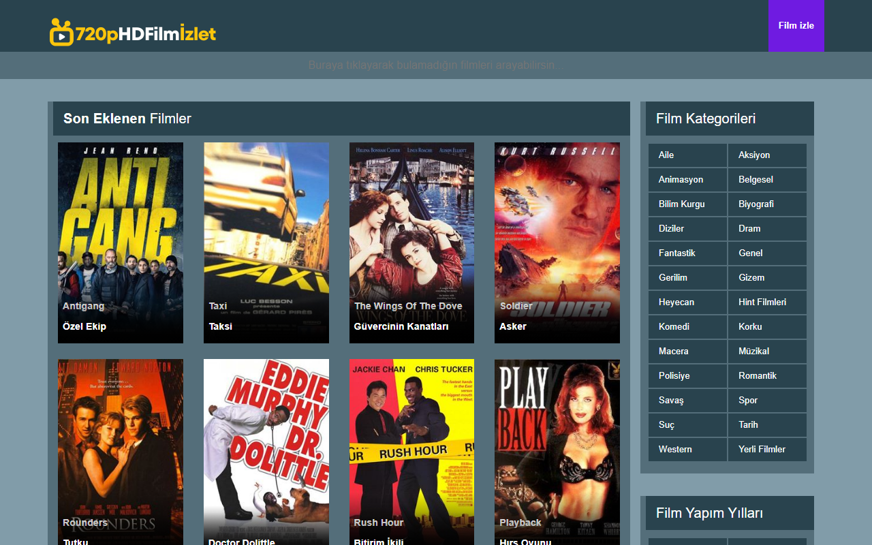
Task: Open the Yerli Filmler category
Action: click(767, 450)
